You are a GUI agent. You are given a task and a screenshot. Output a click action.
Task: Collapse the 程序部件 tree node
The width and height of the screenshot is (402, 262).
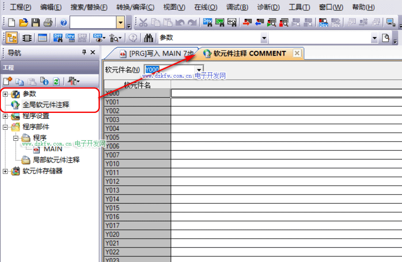pyautogui.click(x=5, y=127)
